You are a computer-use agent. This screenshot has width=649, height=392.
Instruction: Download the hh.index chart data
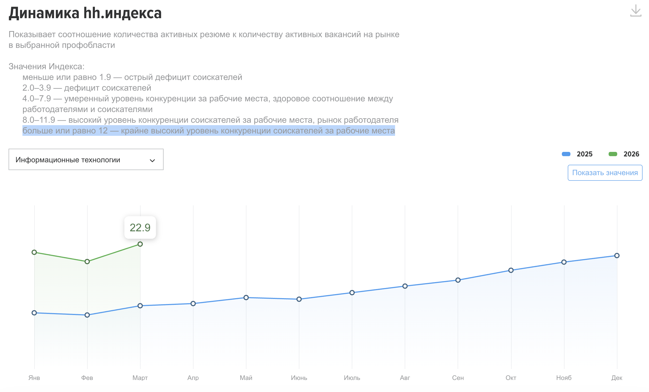coord(636,11)
